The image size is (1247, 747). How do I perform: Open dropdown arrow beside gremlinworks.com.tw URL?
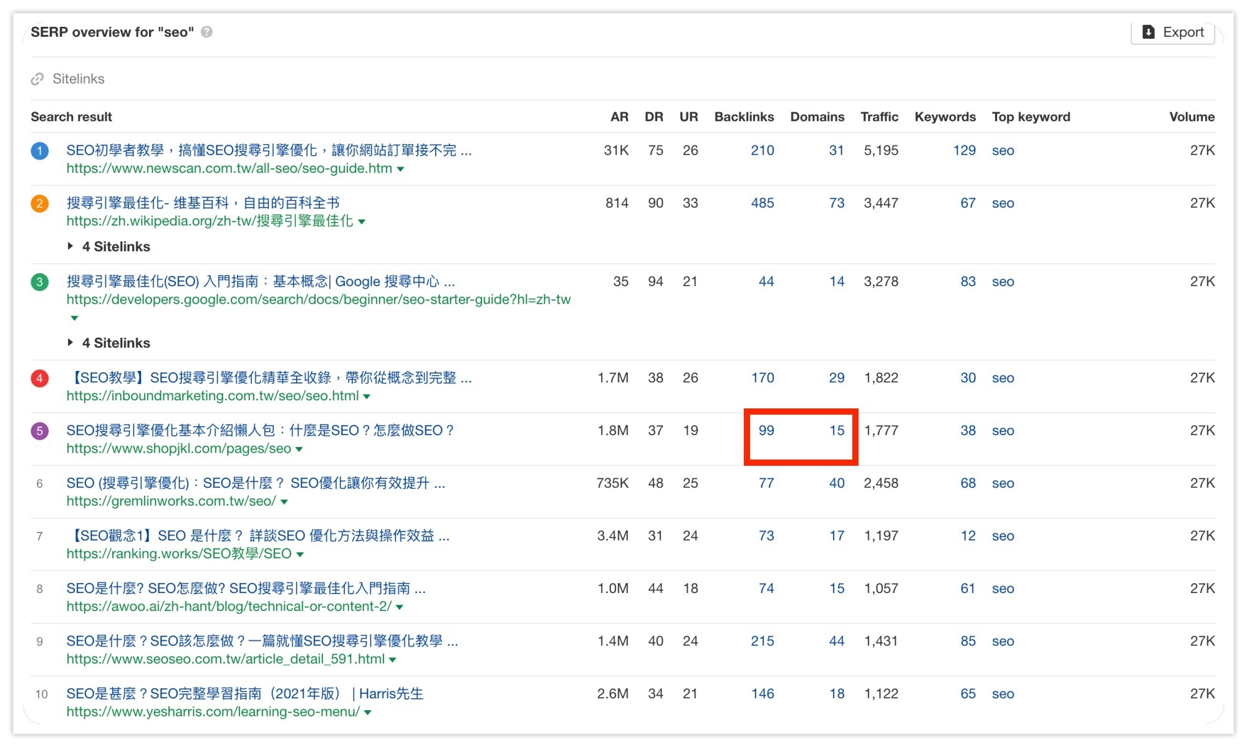tap(284, 502)
